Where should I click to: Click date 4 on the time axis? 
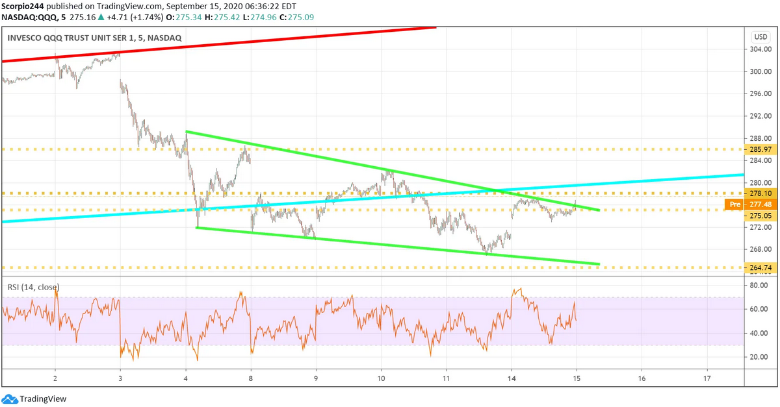(x=186, y=378)
